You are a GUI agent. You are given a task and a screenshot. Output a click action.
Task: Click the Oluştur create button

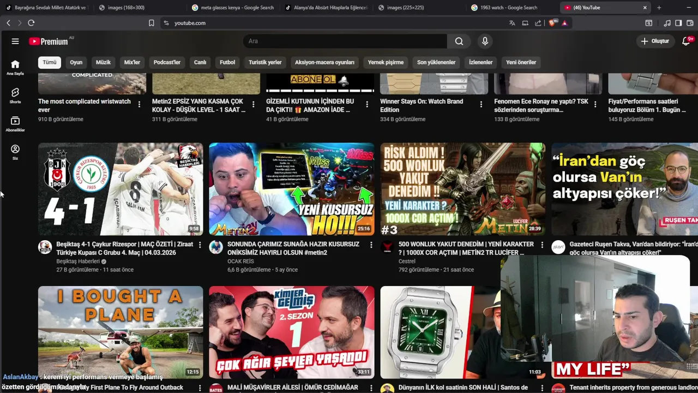[x=654, y=41]
